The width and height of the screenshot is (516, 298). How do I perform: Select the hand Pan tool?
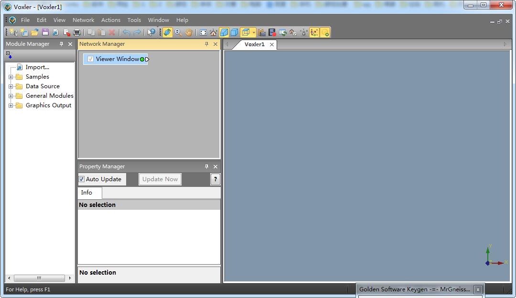point(189,32)
